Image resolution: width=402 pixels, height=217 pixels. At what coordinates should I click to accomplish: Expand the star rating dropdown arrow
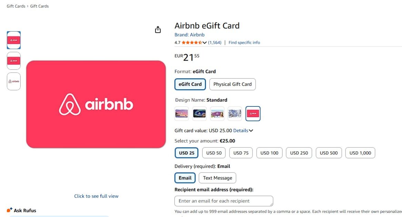205,43
